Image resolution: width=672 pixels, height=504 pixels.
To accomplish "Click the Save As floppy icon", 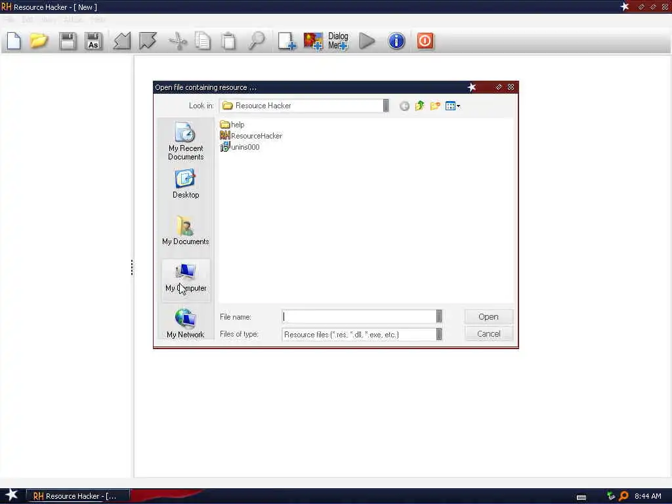I will point(93,41).
